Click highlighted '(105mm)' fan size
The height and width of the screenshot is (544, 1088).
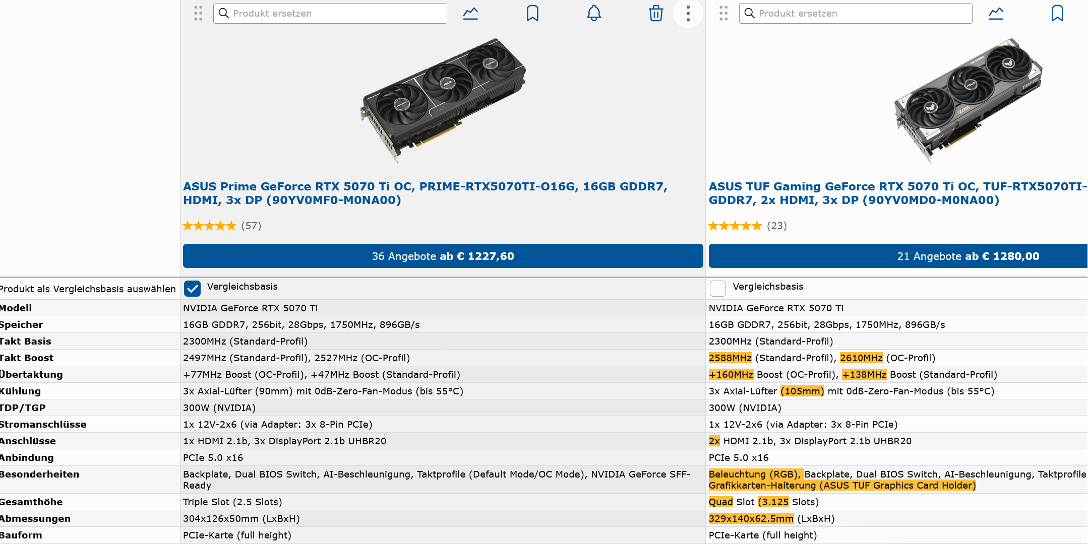[x=802, y=391]
